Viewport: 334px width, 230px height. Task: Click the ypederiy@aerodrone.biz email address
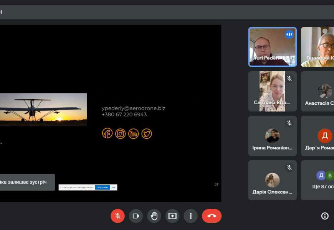(x=133, y=108)
